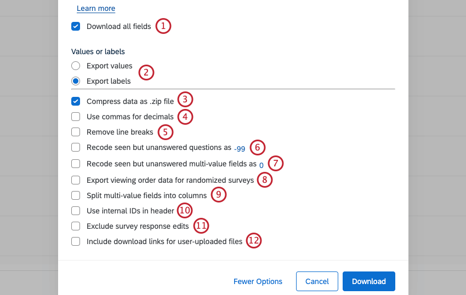The width and height of the screenshot is (466, 295).
Task: Click the red number 12 annotation marker
Action: click(x=253, y=241)
